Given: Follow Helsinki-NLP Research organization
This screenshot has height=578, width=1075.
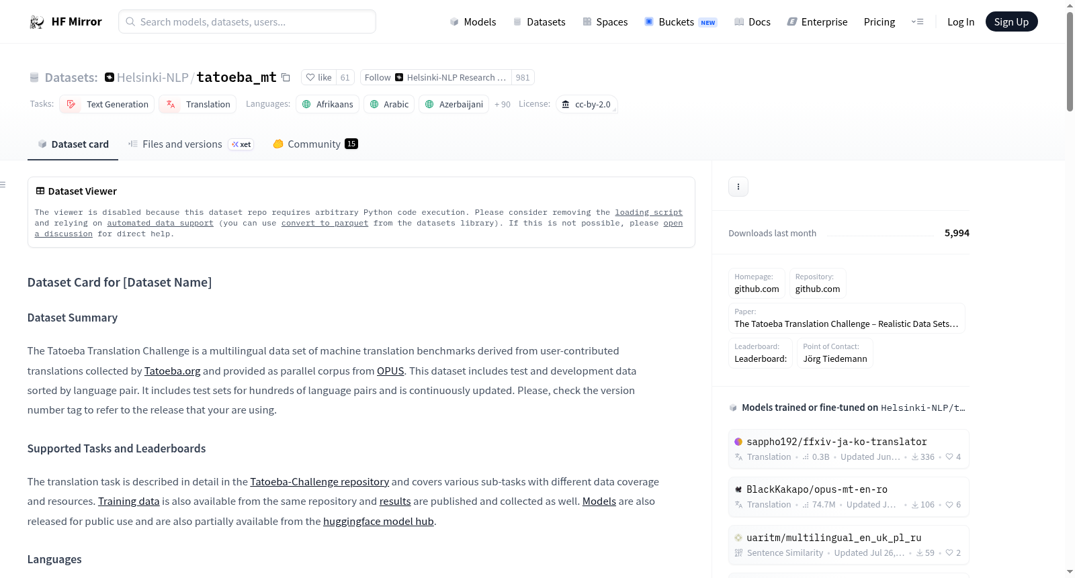Looking at the screenshot, I should 436,77.
